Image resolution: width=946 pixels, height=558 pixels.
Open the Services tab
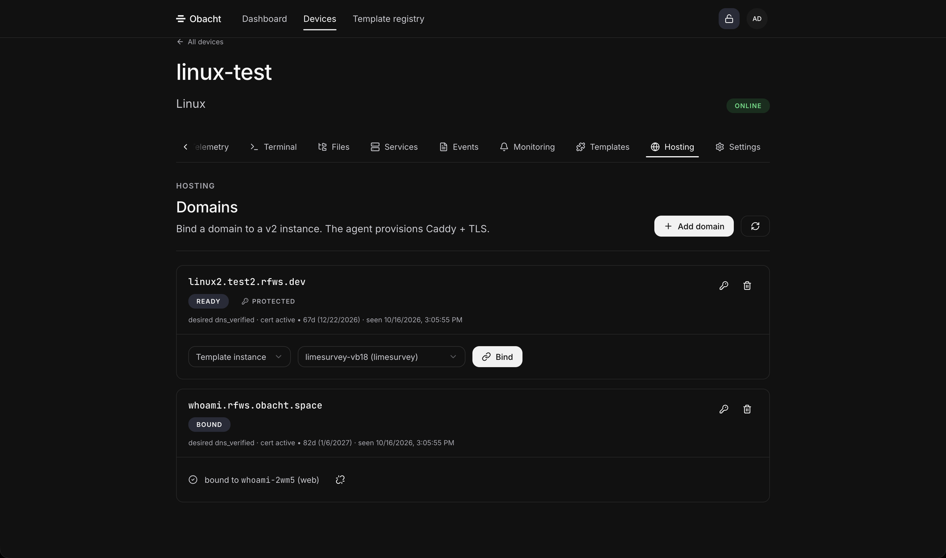[x=394, y=147]
